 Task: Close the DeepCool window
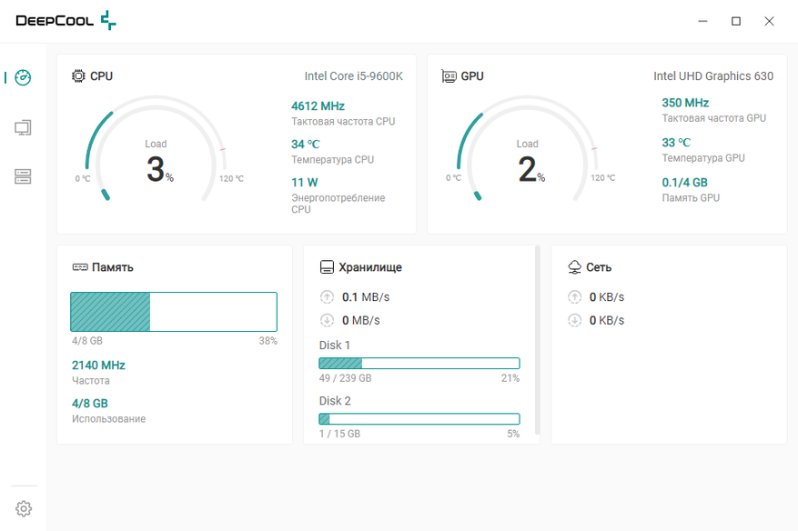tap(769, 21)
